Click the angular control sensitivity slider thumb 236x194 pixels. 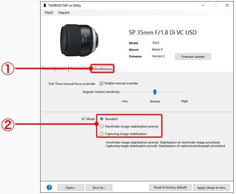[155, 92]
